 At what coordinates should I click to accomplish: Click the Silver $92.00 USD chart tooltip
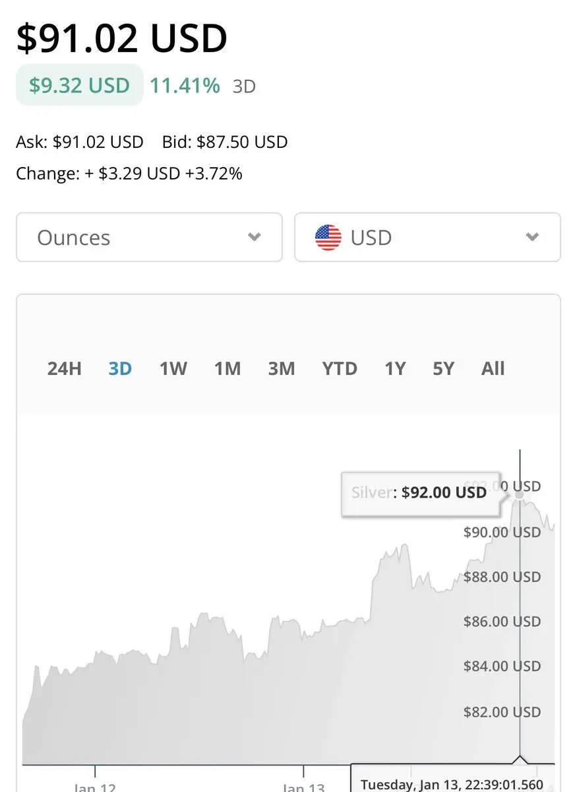(x=419, y=492)
